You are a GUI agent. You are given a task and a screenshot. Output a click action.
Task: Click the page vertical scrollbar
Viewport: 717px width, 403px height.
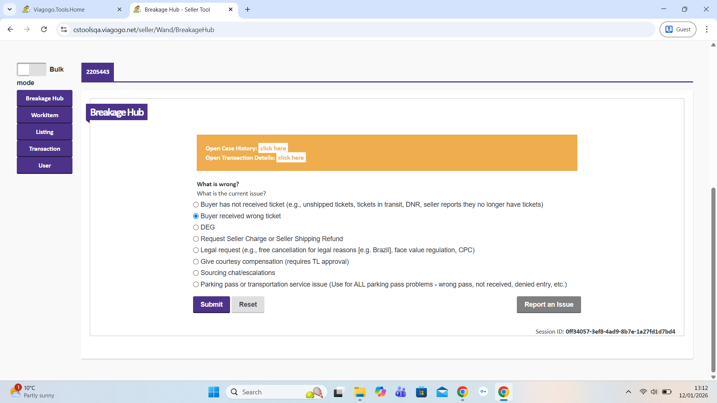713,280
